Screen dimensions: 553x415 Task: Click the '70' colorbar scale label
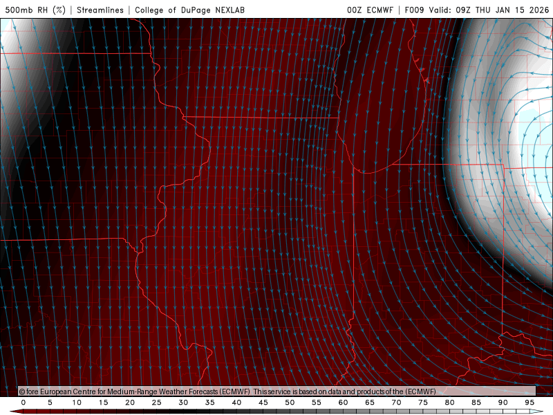[396, 403]
